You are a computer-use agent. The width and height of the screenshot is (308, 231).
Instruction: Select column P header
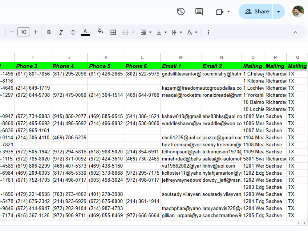pyautogui.click(x=275, y=57)
